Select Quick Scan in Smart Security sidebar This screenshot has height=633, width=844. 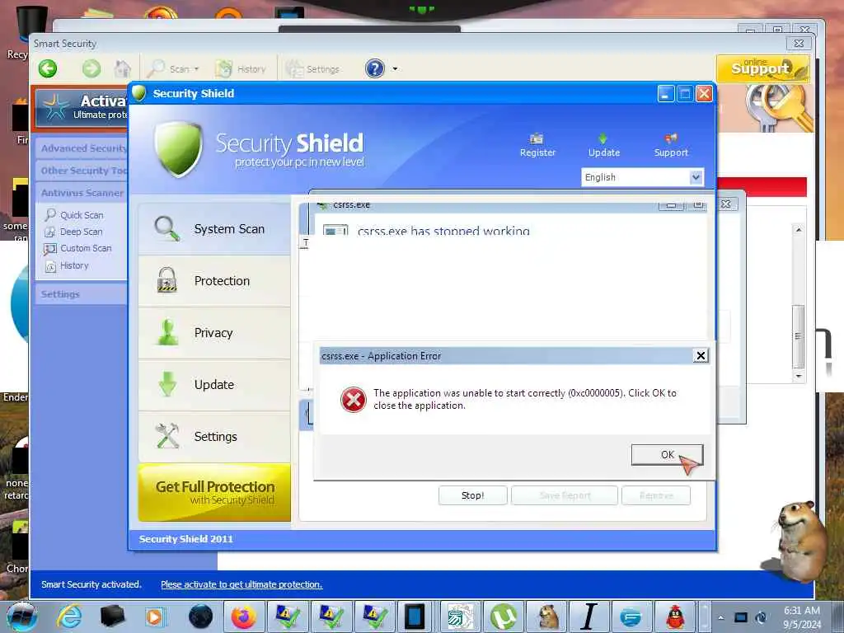click(82, 215)
